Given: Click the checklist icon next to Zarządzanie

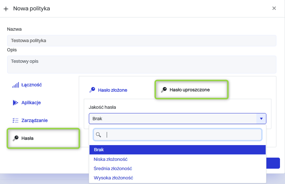Looking at the screenshot, I should click(15, 121).
